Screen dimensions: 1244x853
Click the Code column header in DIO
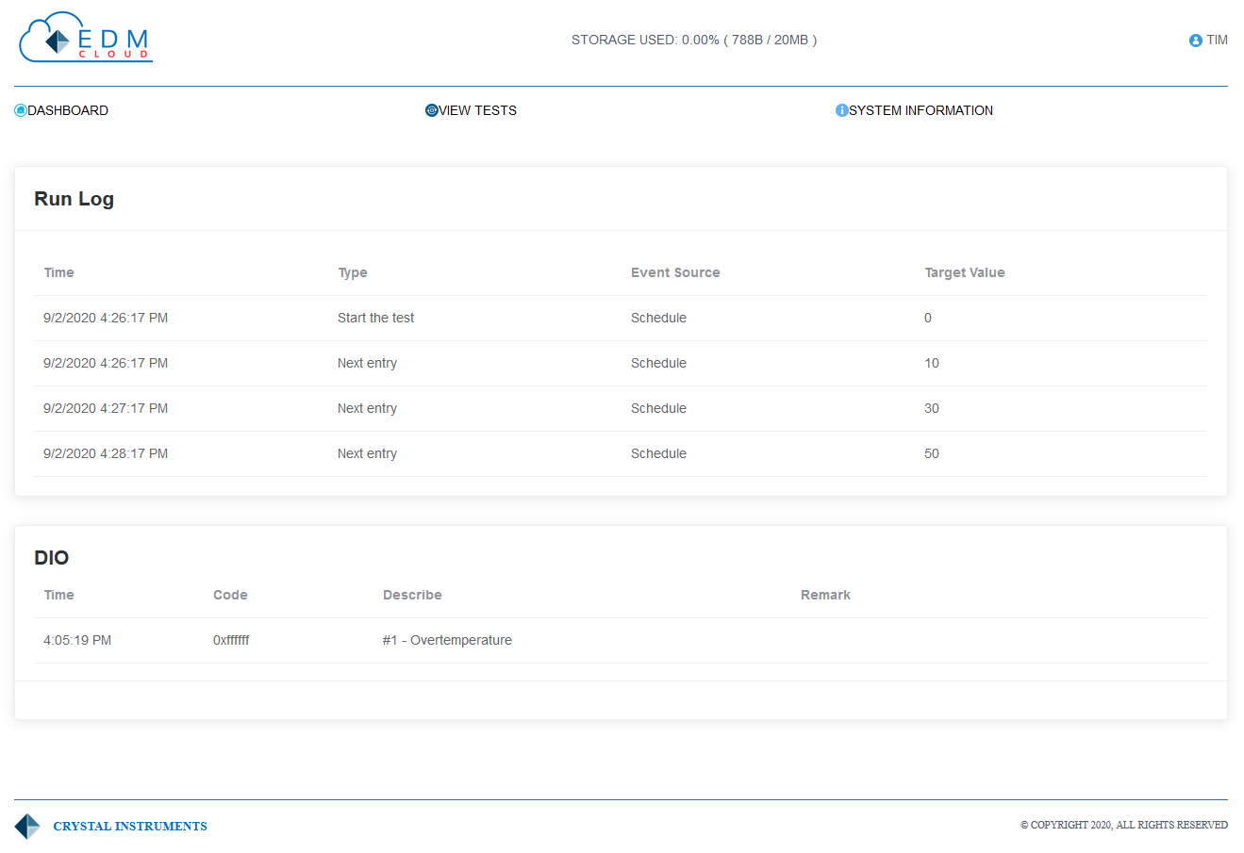230,595
